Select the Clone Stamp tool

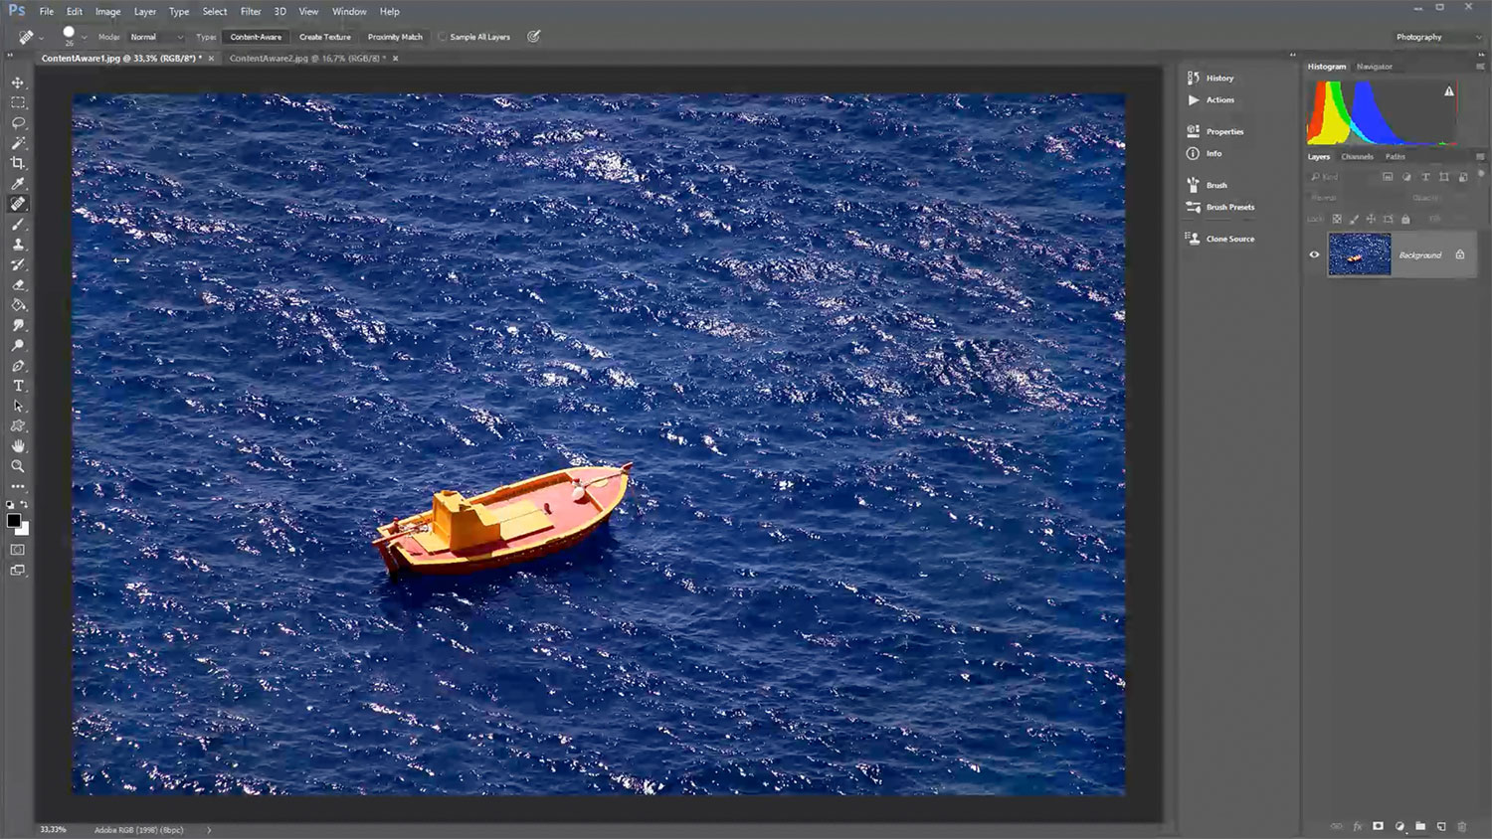[x=18, y=245]
